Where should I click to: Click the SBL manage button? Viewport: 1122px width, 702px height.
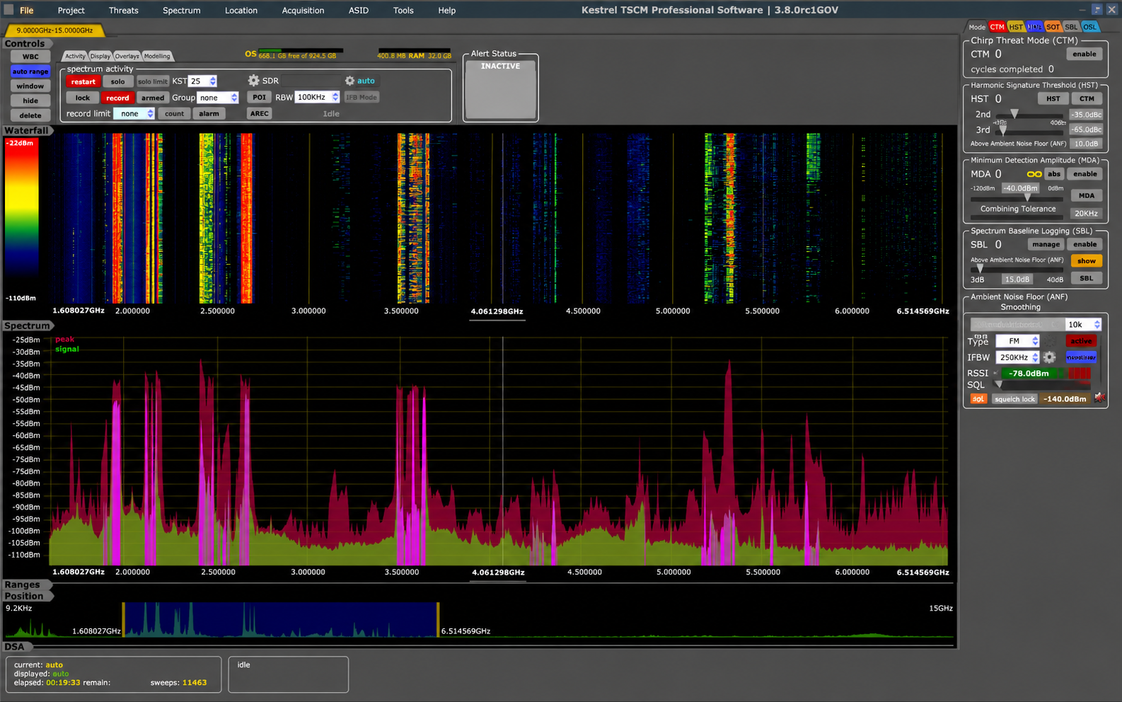1046,244
